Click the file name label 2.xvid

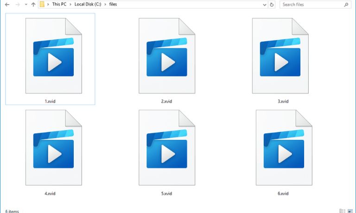coord(166,101)
